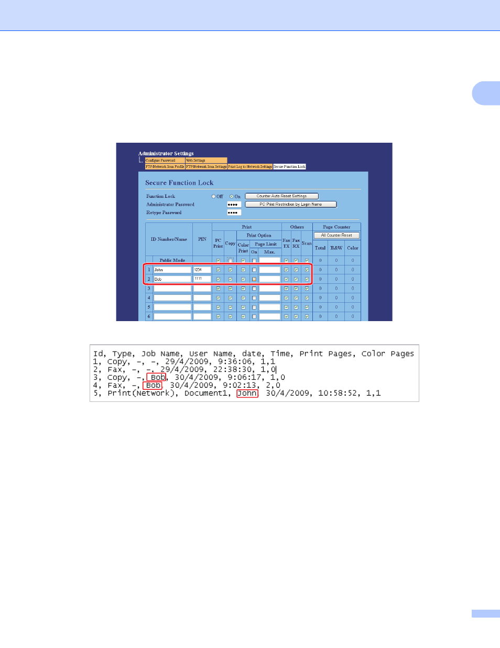Image resolution: width=500 pixels, height=648 pixels.
Task: Open the FTP/Network Scan Profile tab
Action: (165, 167)
